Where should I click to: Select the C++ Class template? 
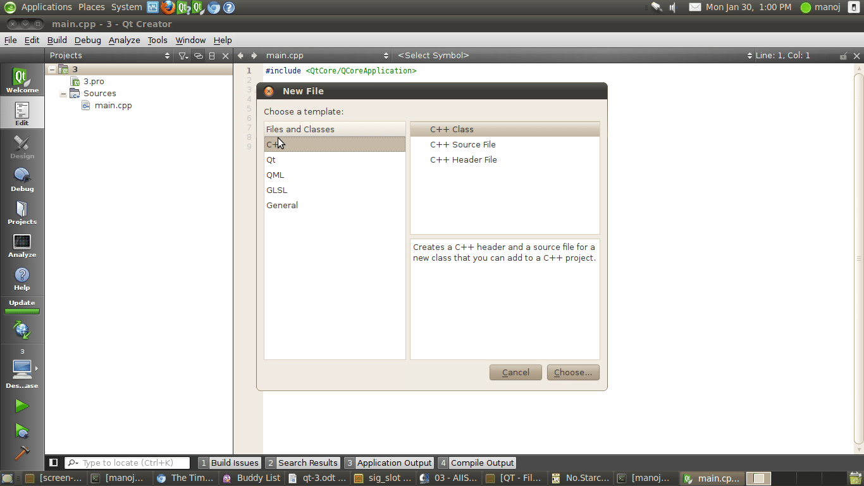coord(505,130)
